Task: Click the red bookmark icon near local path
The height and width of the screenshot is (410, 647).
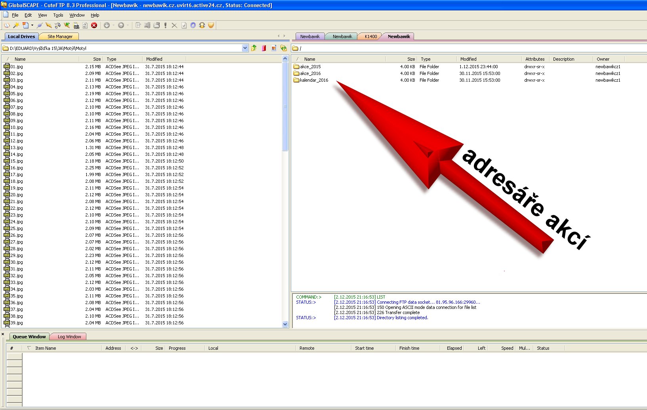Action: click(264, 48)
